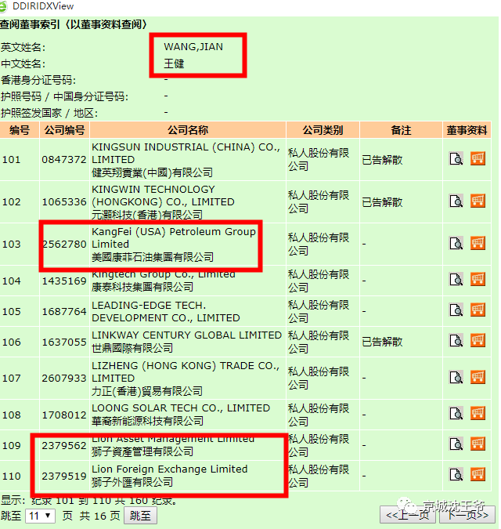501x529 pixels.
Task: Open details icon for KangFei (USA) Petroleum
Action: (x=456, y=244)
